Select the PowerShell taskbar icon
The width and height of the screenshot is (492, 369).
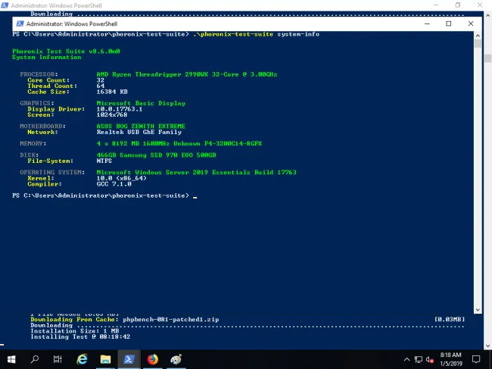129,359
